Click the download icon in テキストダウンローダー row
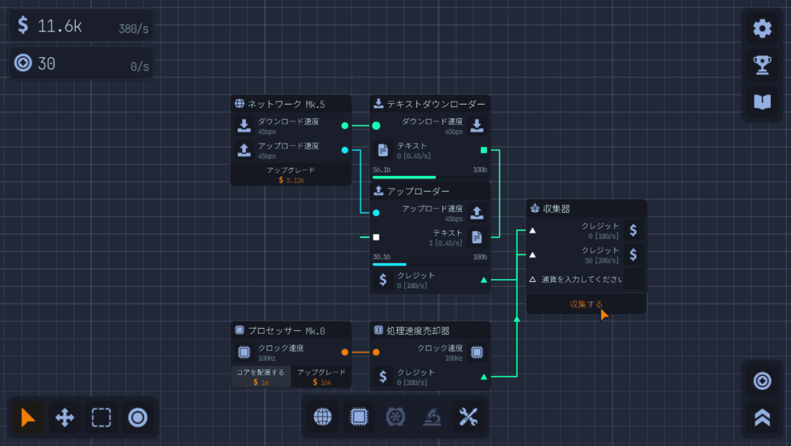Screen dimensions: 791x446 coord(477,125)
